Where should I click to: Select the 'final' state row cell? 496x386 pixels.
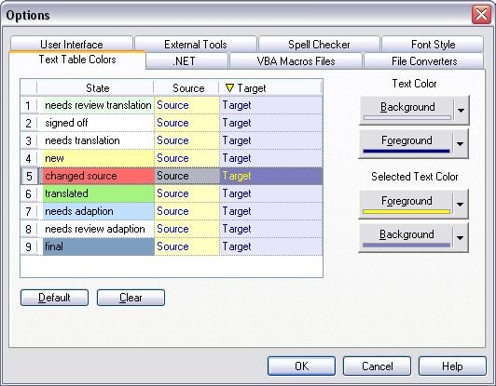coord(99,246)
